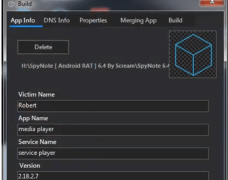Switch to the App Info tab
The image size is (228, 180).
23,21
